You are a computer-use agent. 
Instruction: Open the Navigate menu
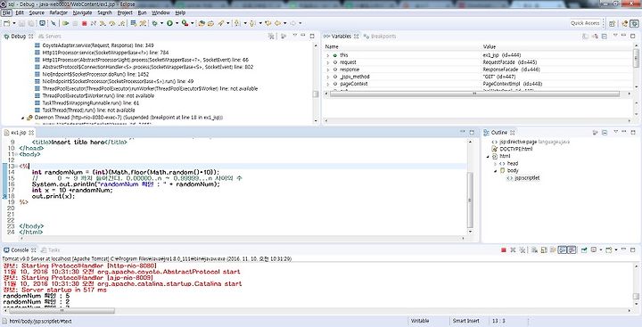[82, 12]
